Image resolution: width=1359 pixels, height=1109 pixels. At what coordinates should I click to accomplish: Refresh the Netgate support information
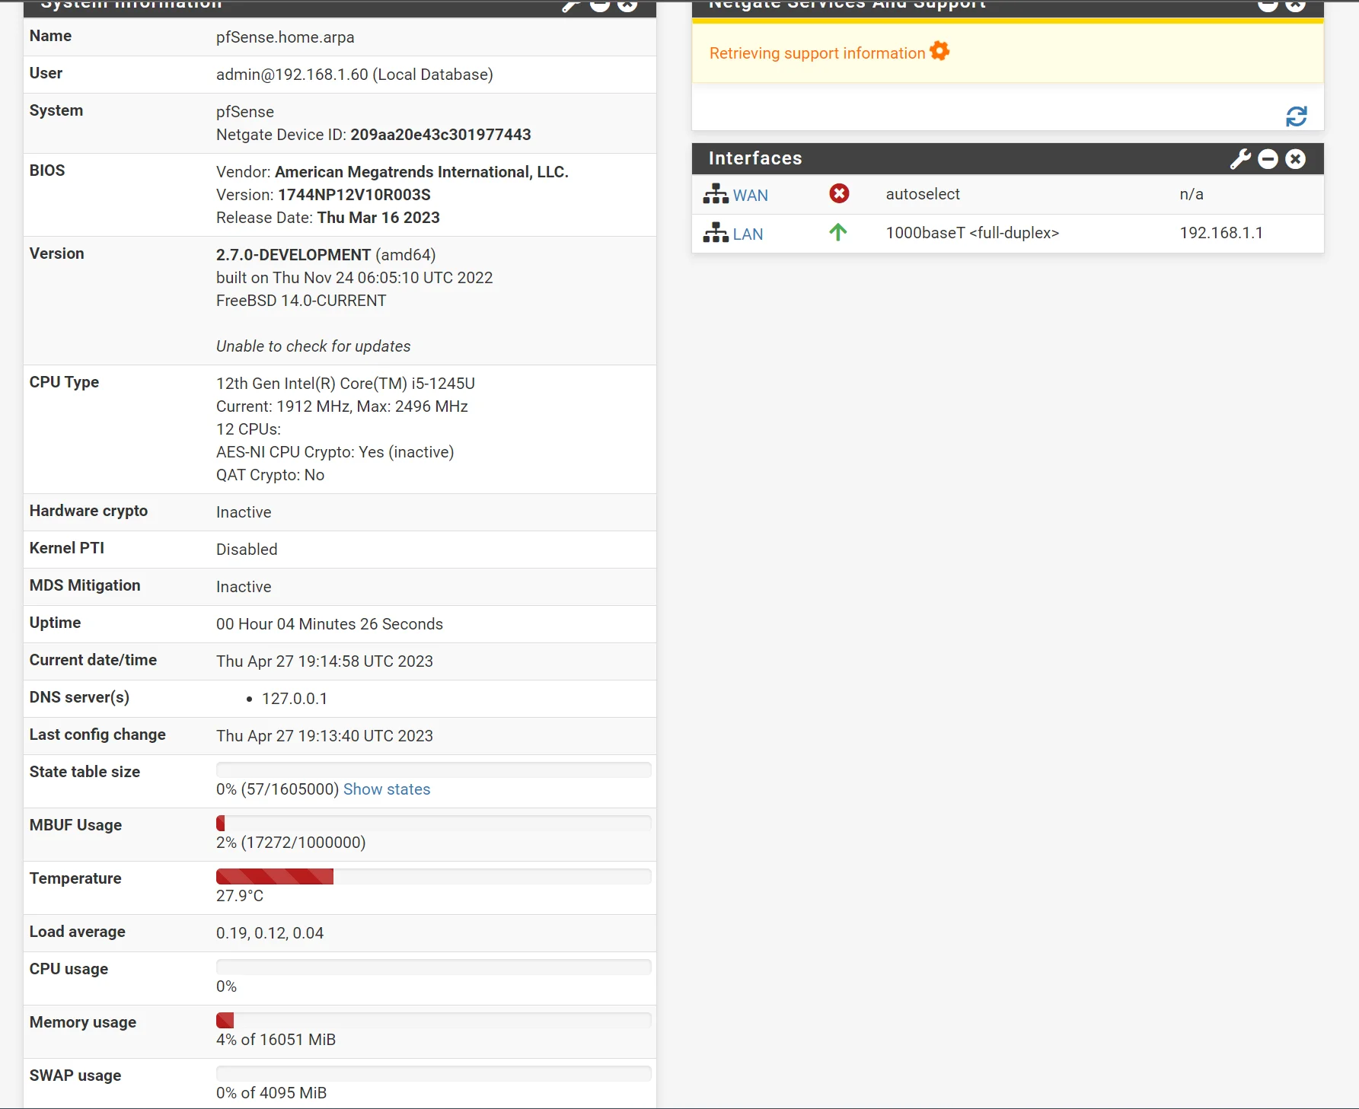tap(1296, 116)
